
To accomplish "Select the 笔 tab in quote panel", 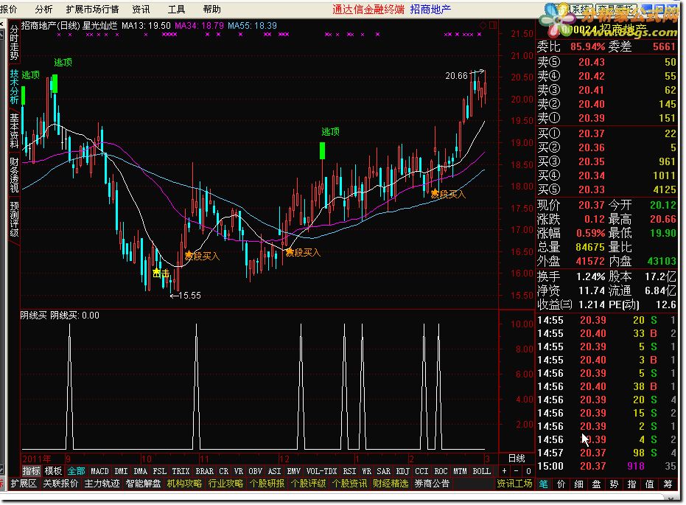I will point(543,484).
